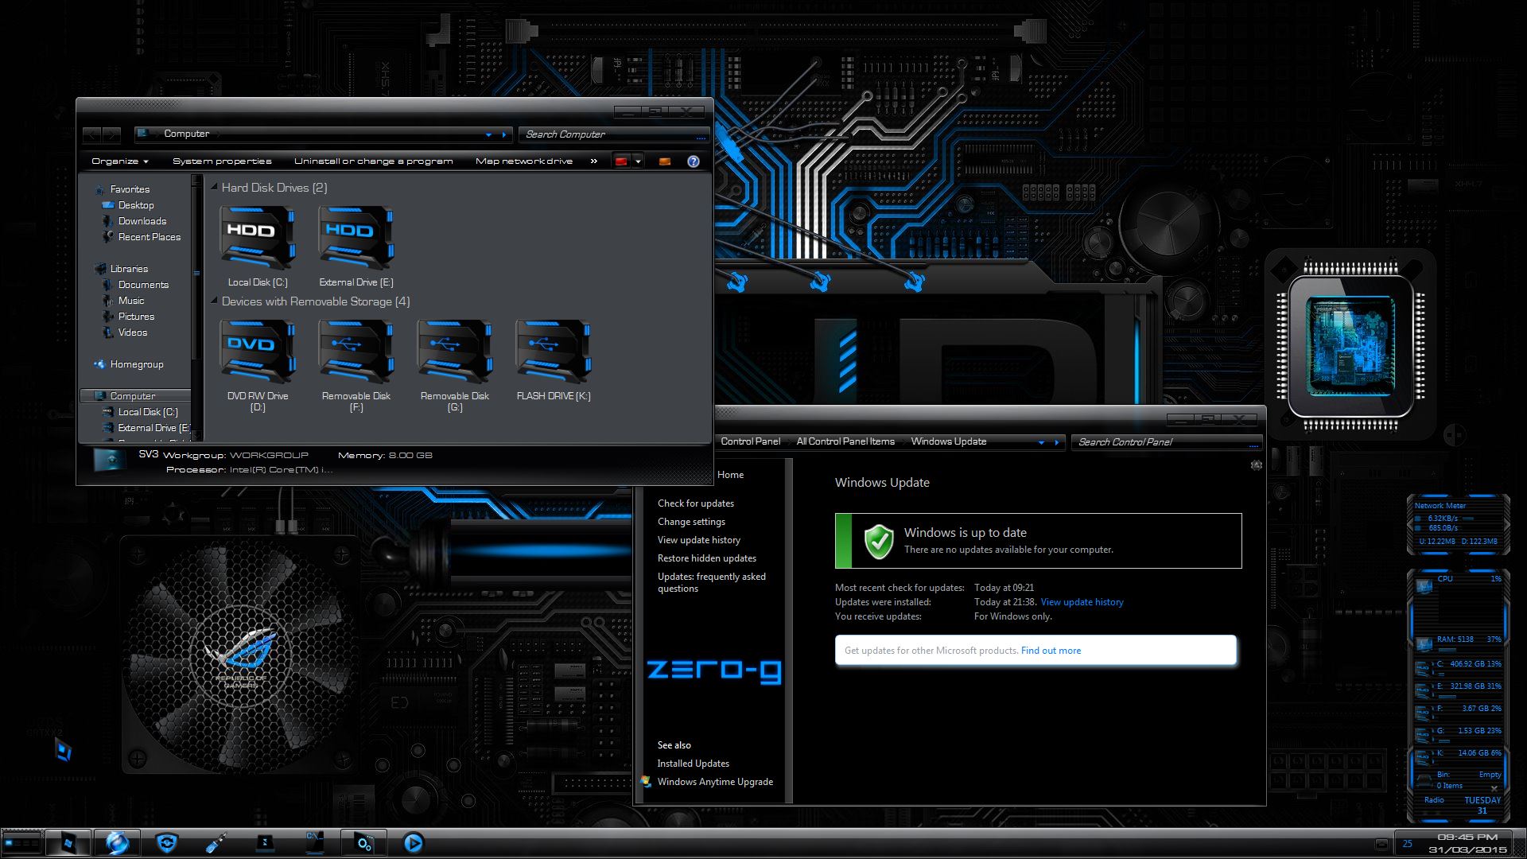Click the Explorer help question mark icon
The height and width of the screenshot is (859, 1527).
tap(694, 161)
